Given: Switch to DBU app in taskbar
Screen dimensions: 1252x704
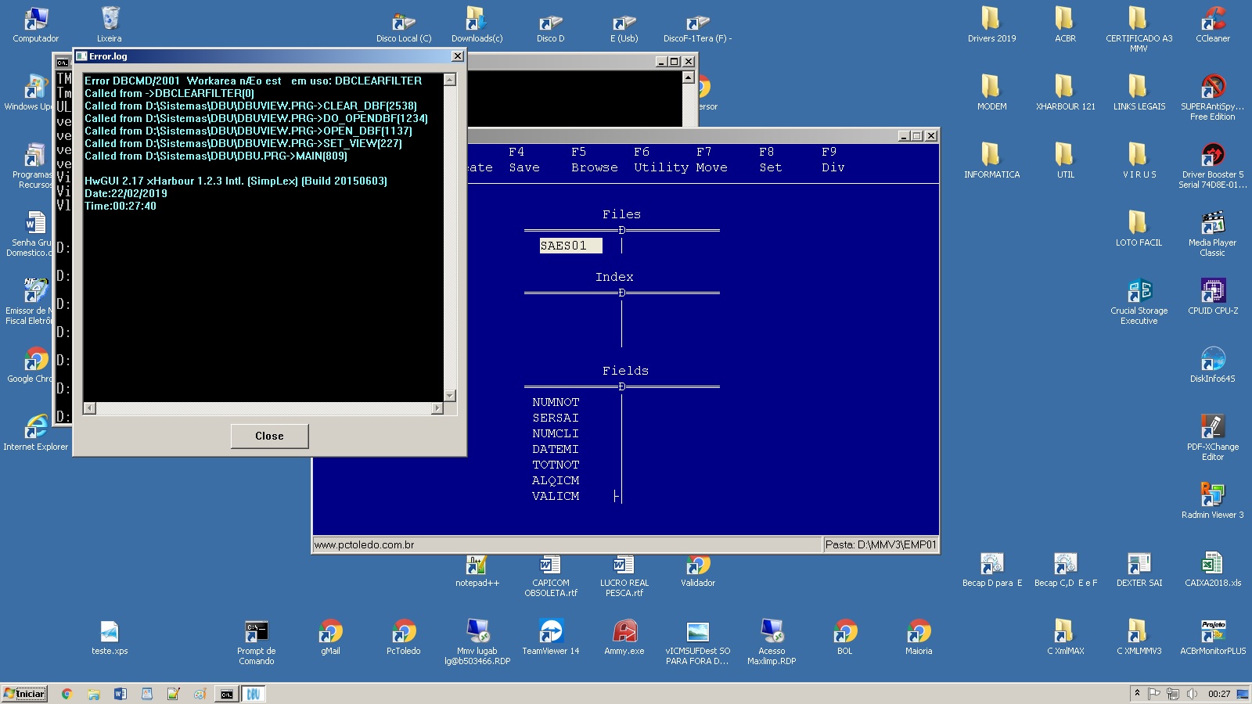Looking at the screenshot, I should pyautogui.click(x=254, y=694).
